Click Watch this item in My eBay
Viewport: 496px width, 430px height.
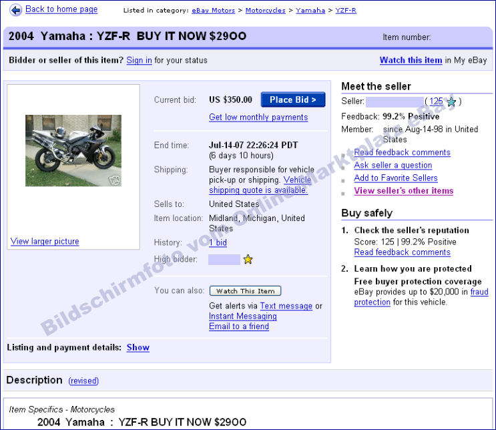pos(411,60)
